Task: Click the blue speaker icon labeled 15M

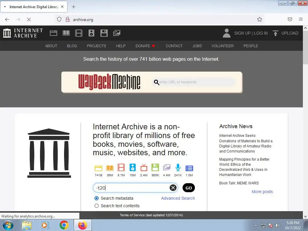Action: [x=133, y=168]
